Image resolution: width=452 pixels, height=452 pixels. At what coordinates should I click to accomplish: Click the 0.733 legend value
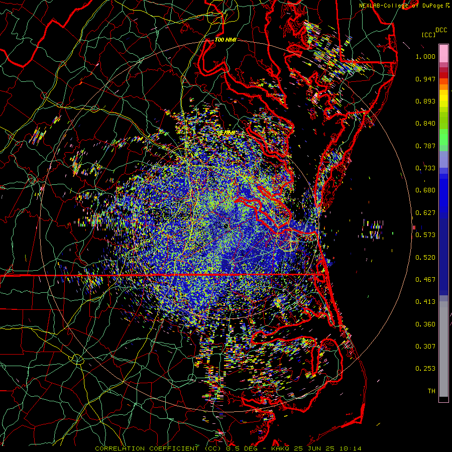(x=425, y=168)
